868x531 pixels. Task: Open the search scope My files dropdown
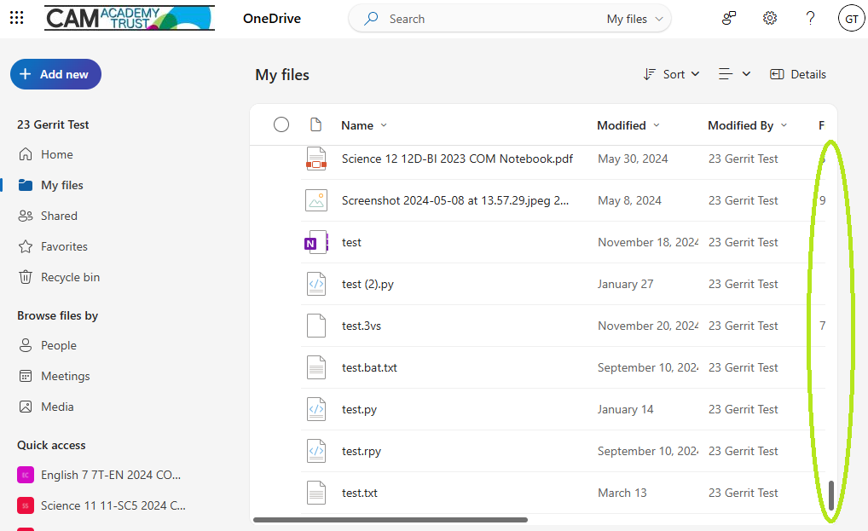click(634, 19)
